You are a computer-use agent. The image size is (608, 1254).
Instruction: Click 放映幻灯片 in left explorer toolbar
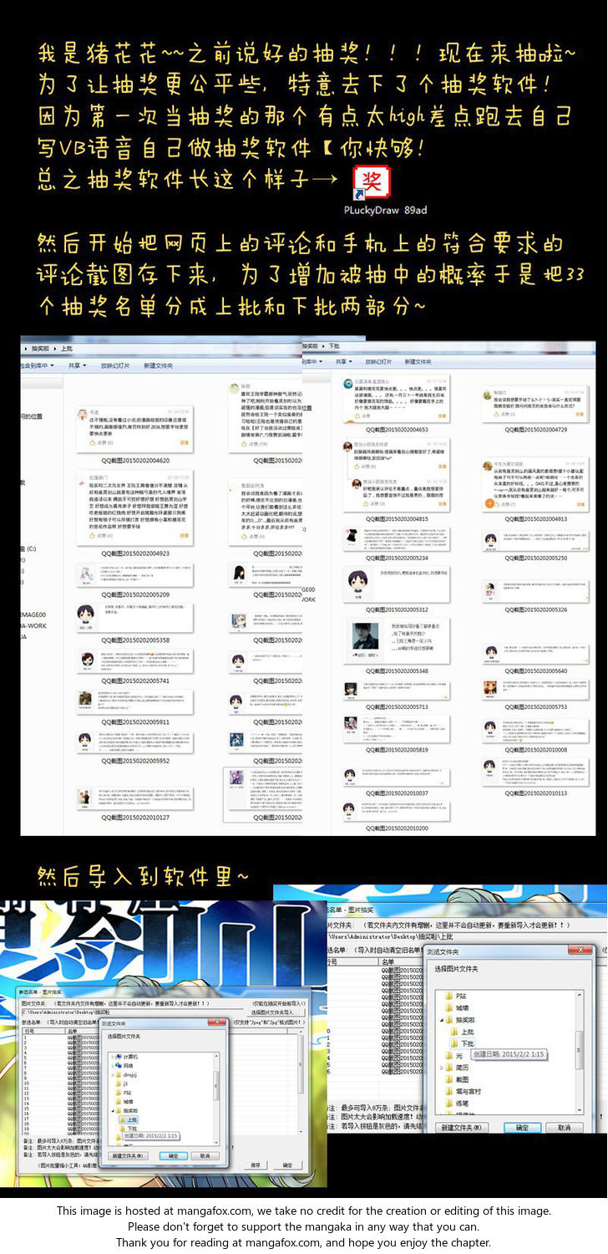click(x=115, y=365)
